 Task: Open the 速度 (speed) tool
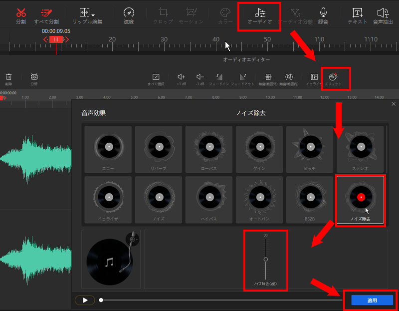pos(129,13)
